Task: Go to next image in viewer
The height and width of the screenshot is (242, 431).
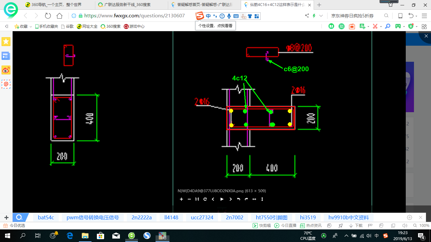Action: pyautogui.click(x=231, y=199)
